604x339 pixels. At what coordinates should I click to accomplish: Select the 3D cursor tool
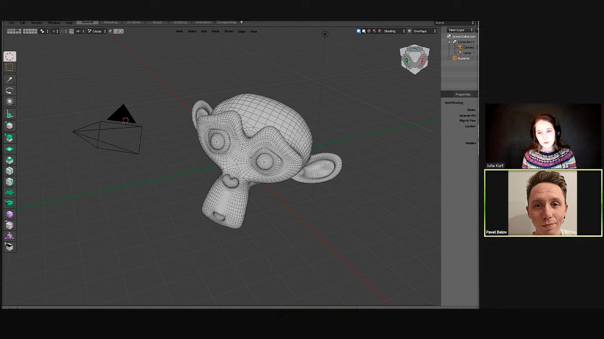click(x=9, y=56)
